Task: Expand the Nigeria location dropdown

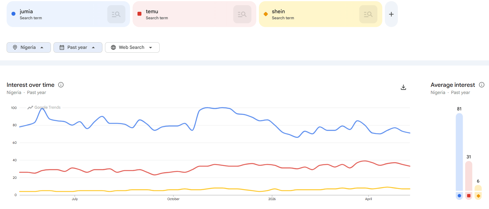Action: [29, 47]
